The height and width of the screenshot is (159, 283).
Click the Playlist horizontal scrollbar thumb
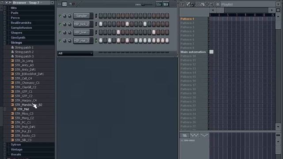[x=220, y=10]
